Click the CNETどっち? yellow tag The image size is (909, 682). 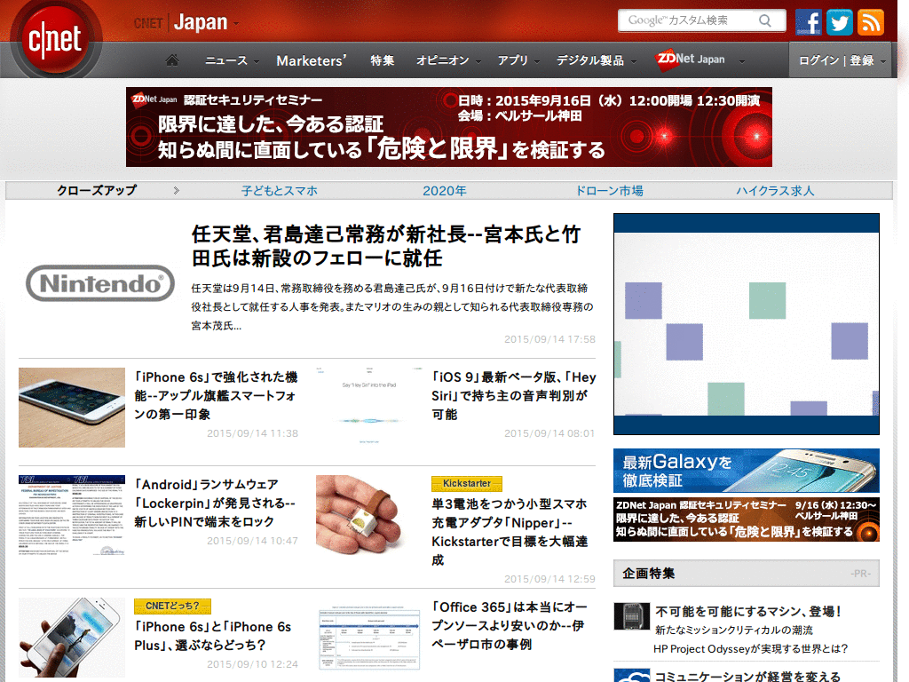172,606
